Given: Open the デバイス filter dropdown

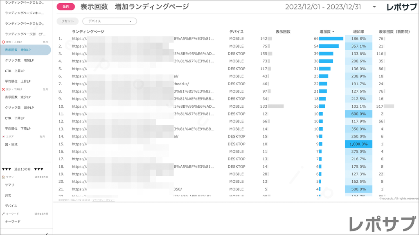Looking at the screenshot, I should (x=109, y=21).
